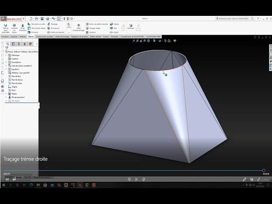Image resolution: width=272 pixels, height=204 pixels.
Task: Expand the Tôlerie feature node
Action: [x=6, y=93]
